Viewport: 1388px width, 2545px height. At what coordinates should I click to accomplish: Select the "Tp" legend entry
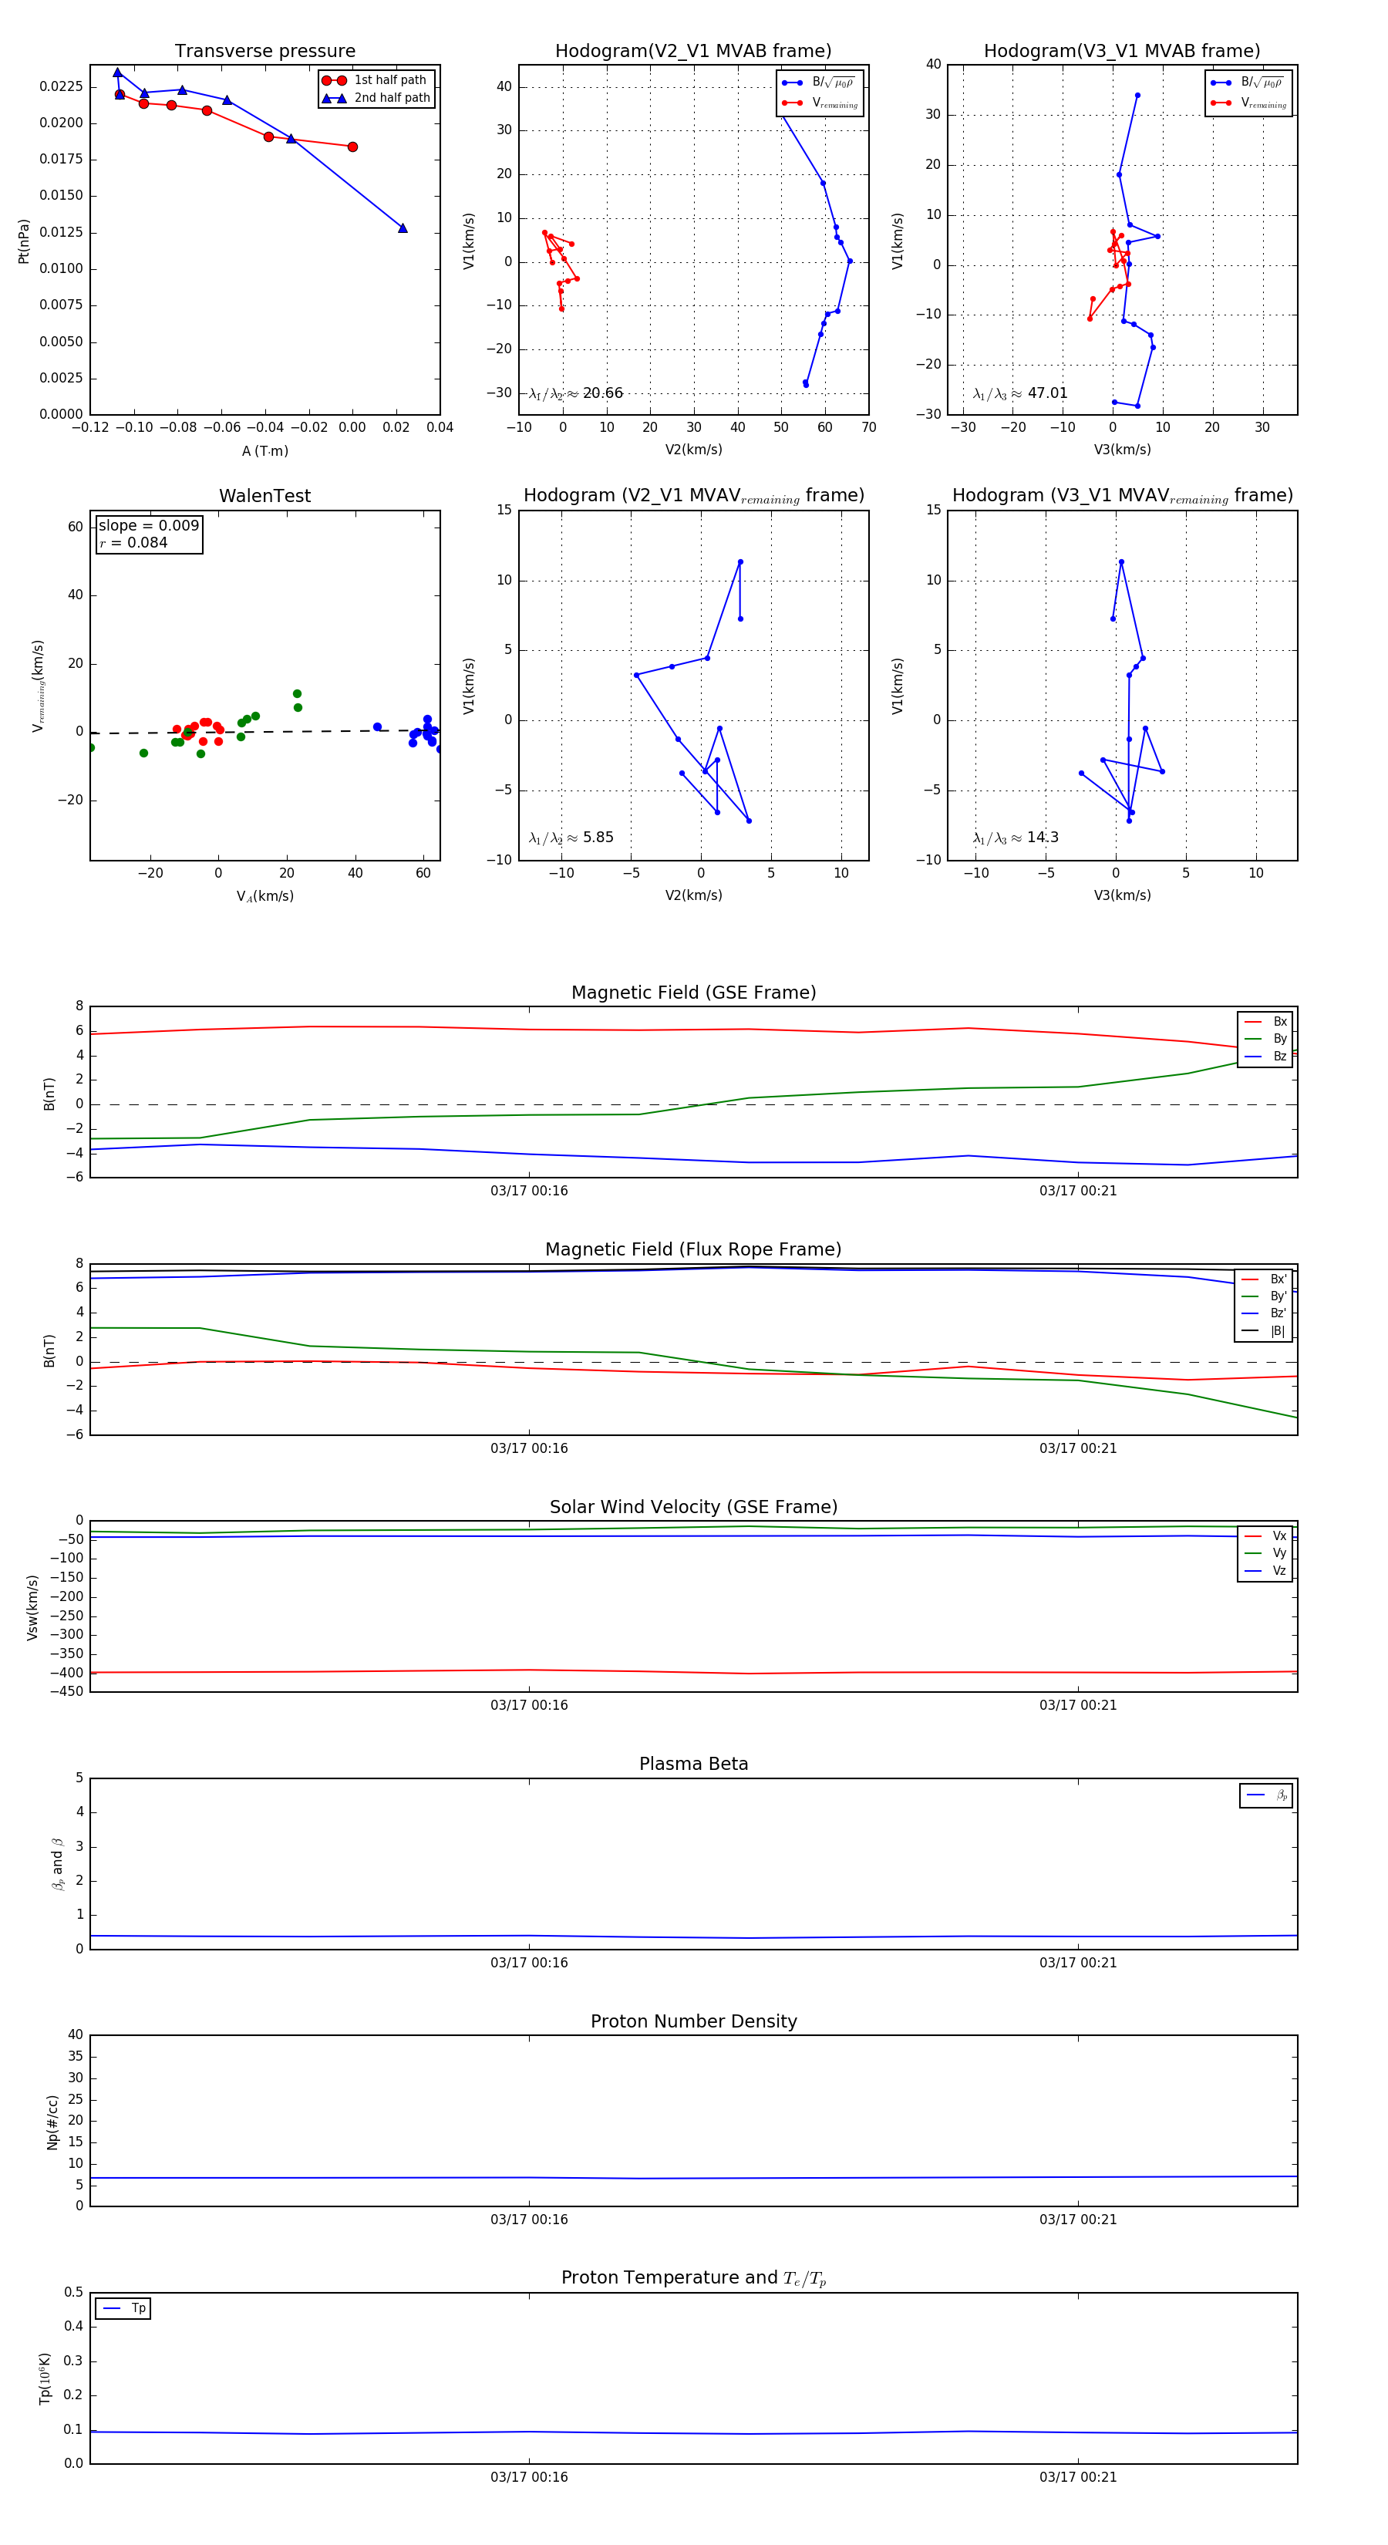click(123, 2309)
